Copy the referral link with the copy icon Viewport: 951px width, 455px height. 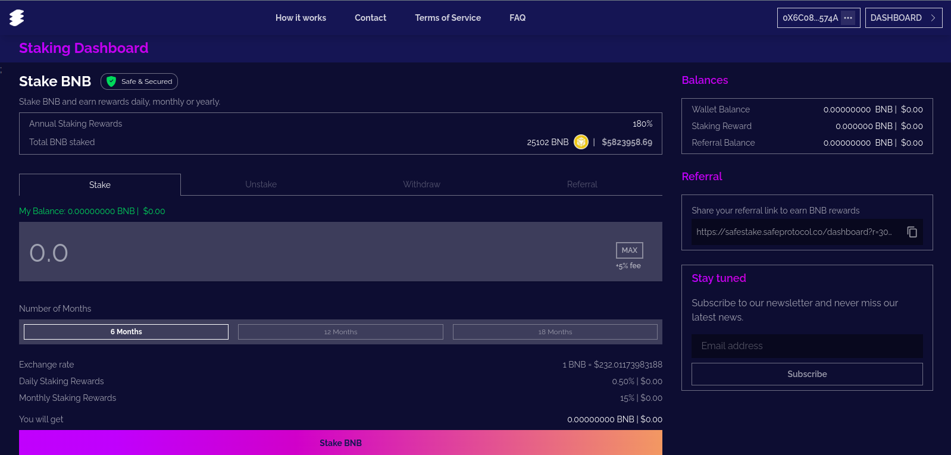(912, 232)
